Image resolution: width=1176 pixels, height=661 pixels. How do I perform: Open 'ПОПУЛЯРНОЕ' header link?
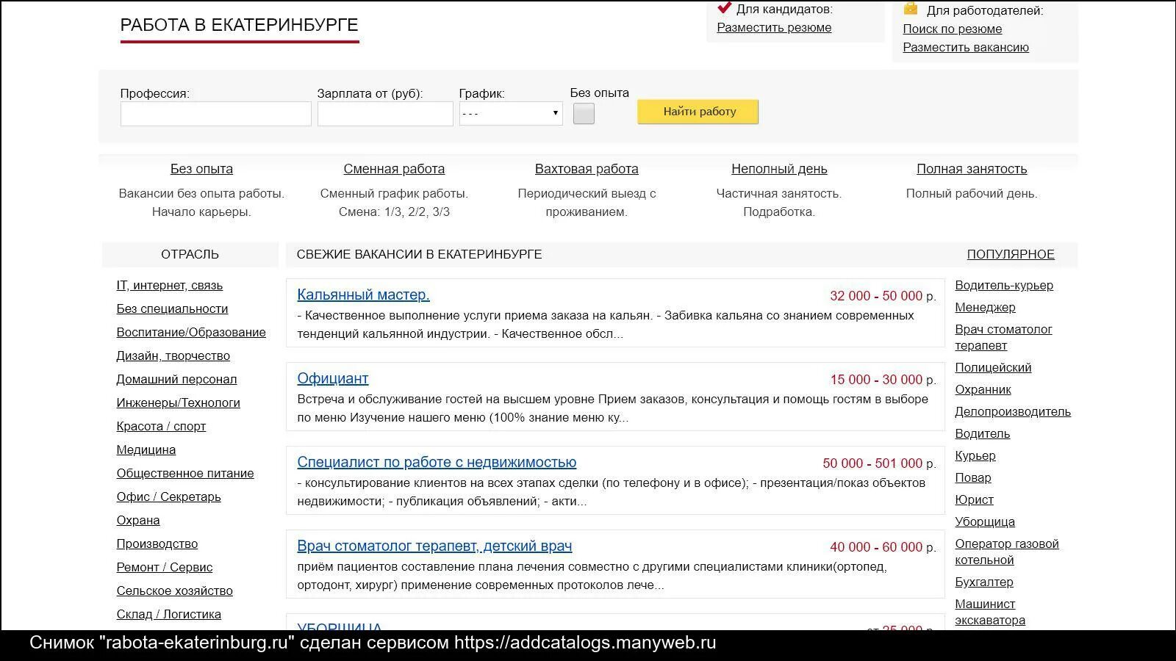(x=1011, y=254)
